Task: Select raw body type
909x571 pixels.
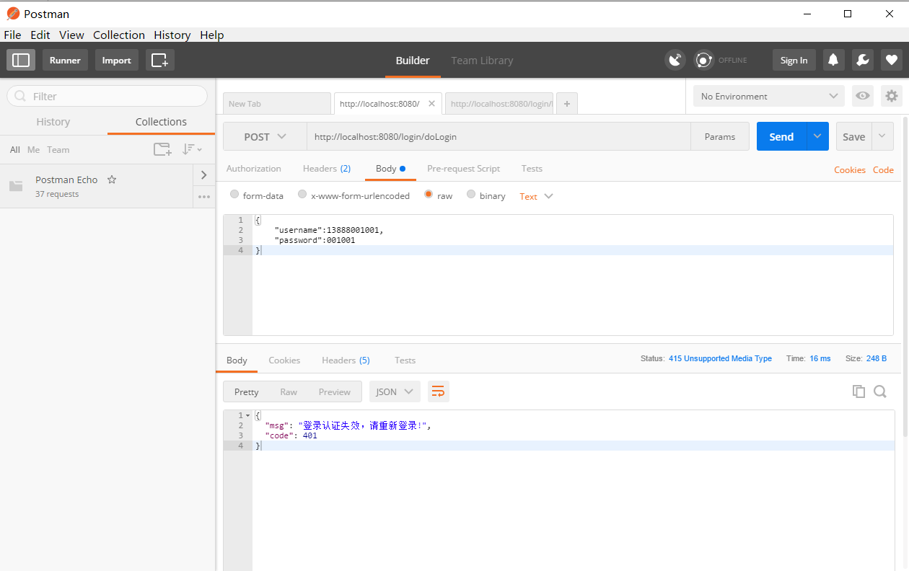Action: [x=429, y=195]
